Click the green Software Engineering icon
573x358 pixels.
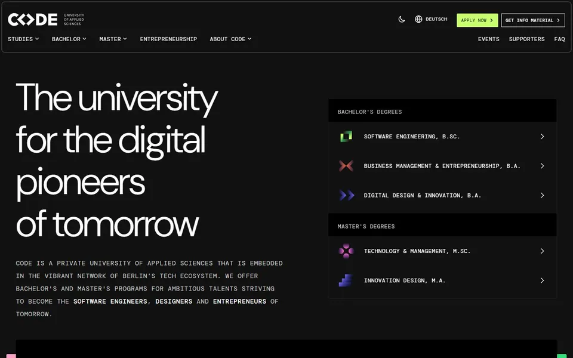coord(346,136)
